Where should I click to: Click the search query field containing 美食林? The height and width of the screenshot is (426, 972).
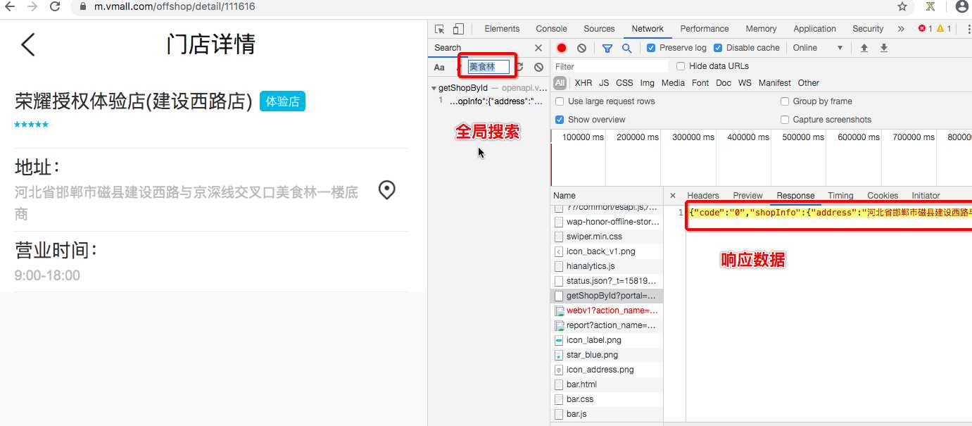[488, 67]
